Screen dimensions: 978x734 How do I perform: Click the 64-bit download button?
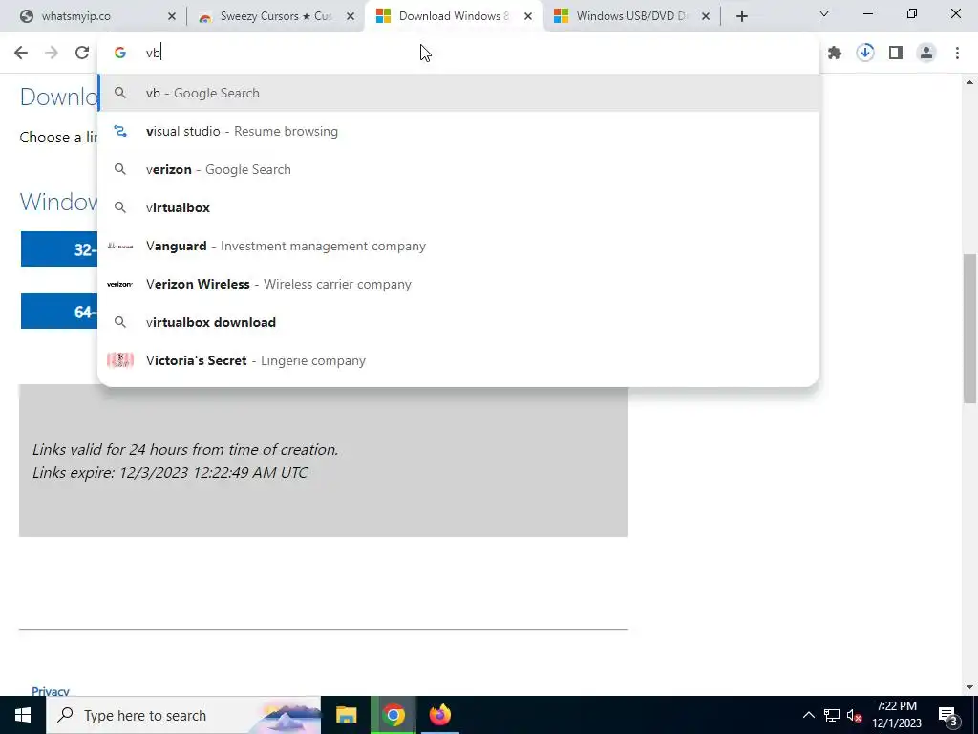tap(59, 311)
